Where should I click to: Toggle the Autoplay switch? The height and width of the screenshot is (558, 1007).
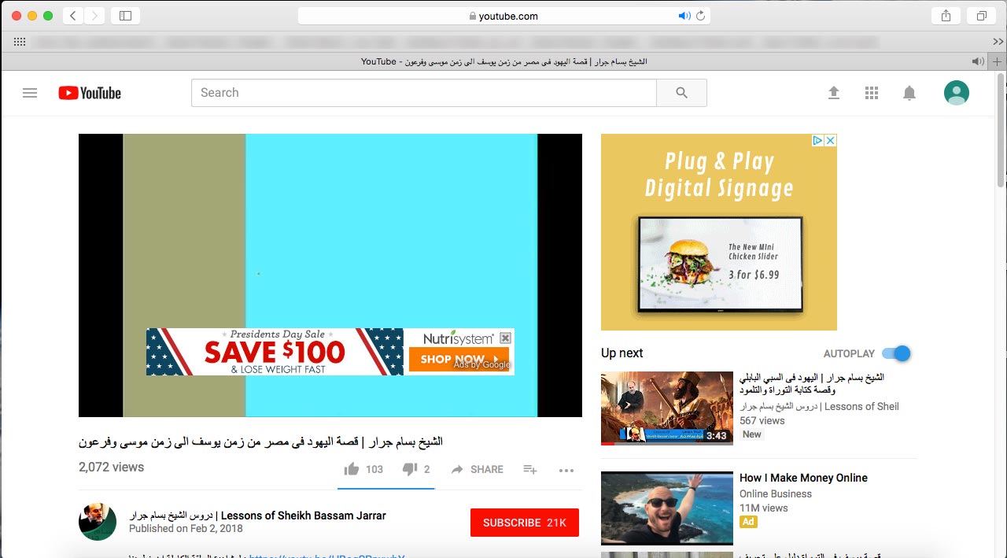[x=896, y=353]
